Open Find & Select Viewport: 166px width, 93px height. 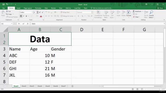pyautogui.click(x=151, y=14)
